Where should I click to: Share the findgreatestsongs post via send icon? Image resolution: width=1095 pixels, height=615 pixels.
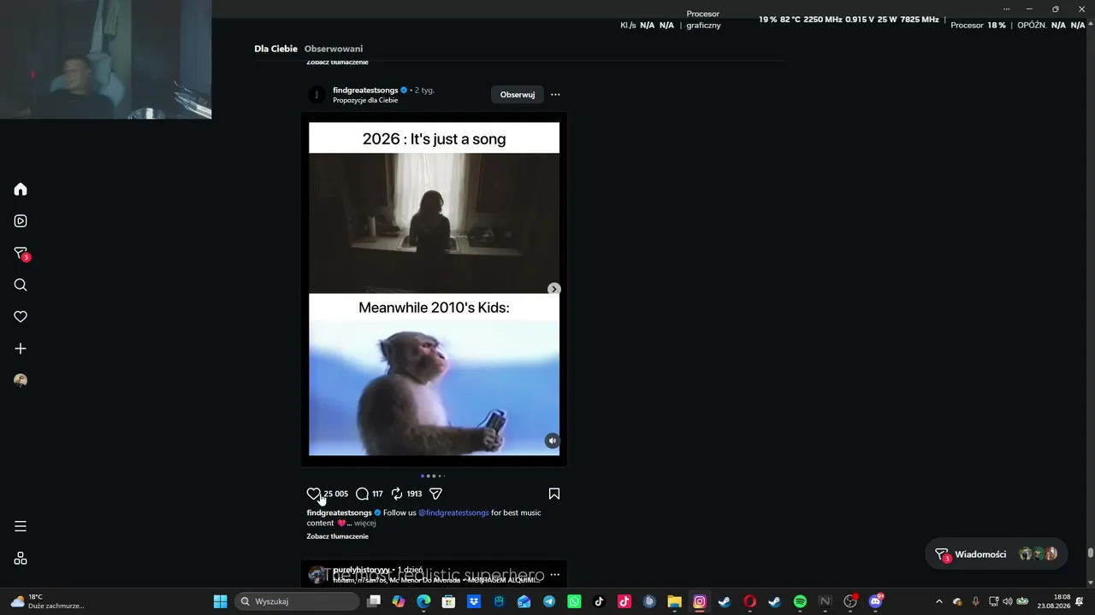pos(435,494)
